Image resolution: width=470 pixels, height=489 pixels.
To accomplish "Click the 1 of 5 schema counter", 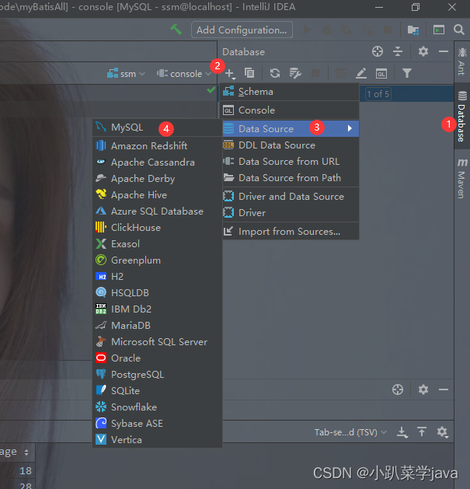I will [378, 94].
